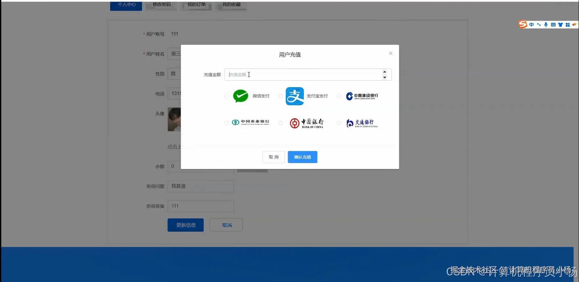Open Sogou voice input via microphone icon
The width and height of the screenshot is (579, 282).
[x=546, y=24]
